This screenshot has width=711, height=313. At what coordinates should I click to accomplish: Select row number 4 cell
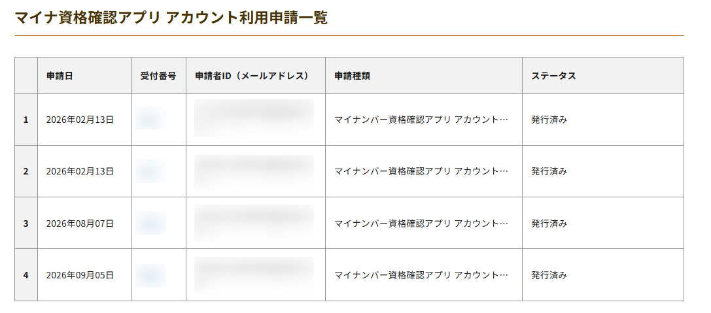click(x=26, y=275)
